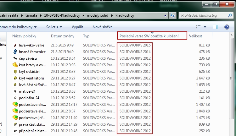Click the 1 473 kB size value

pos(203,118)
